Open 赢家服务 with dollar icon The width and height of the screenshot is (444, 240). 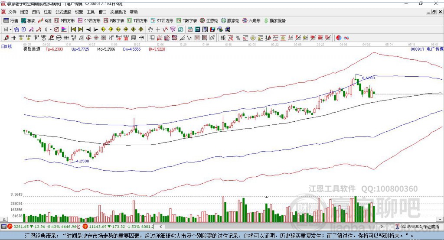click(275, 21)
